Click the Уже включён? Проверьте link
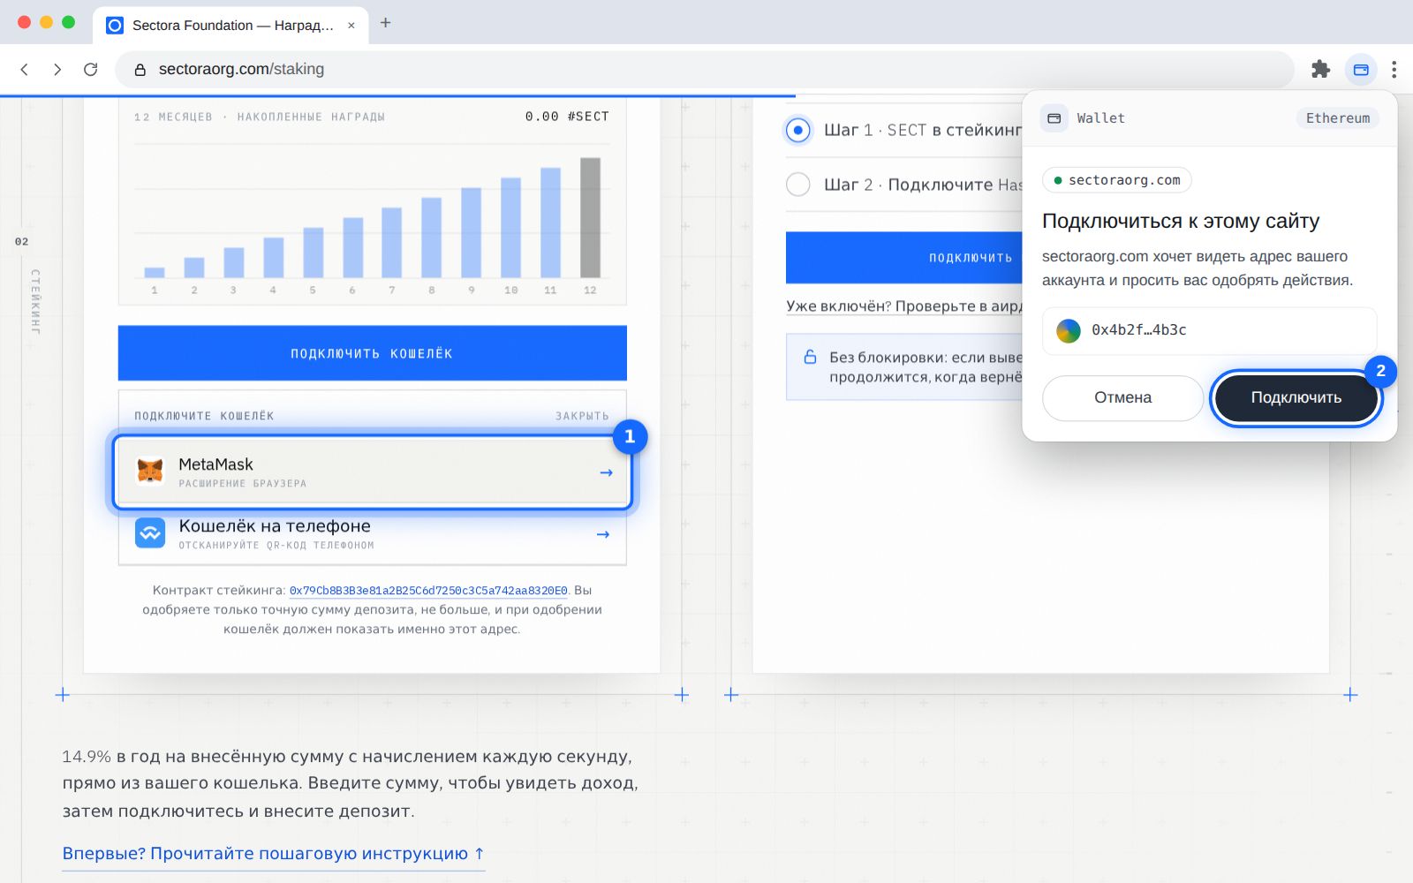 pyautogui.click(x=904, y=306)
